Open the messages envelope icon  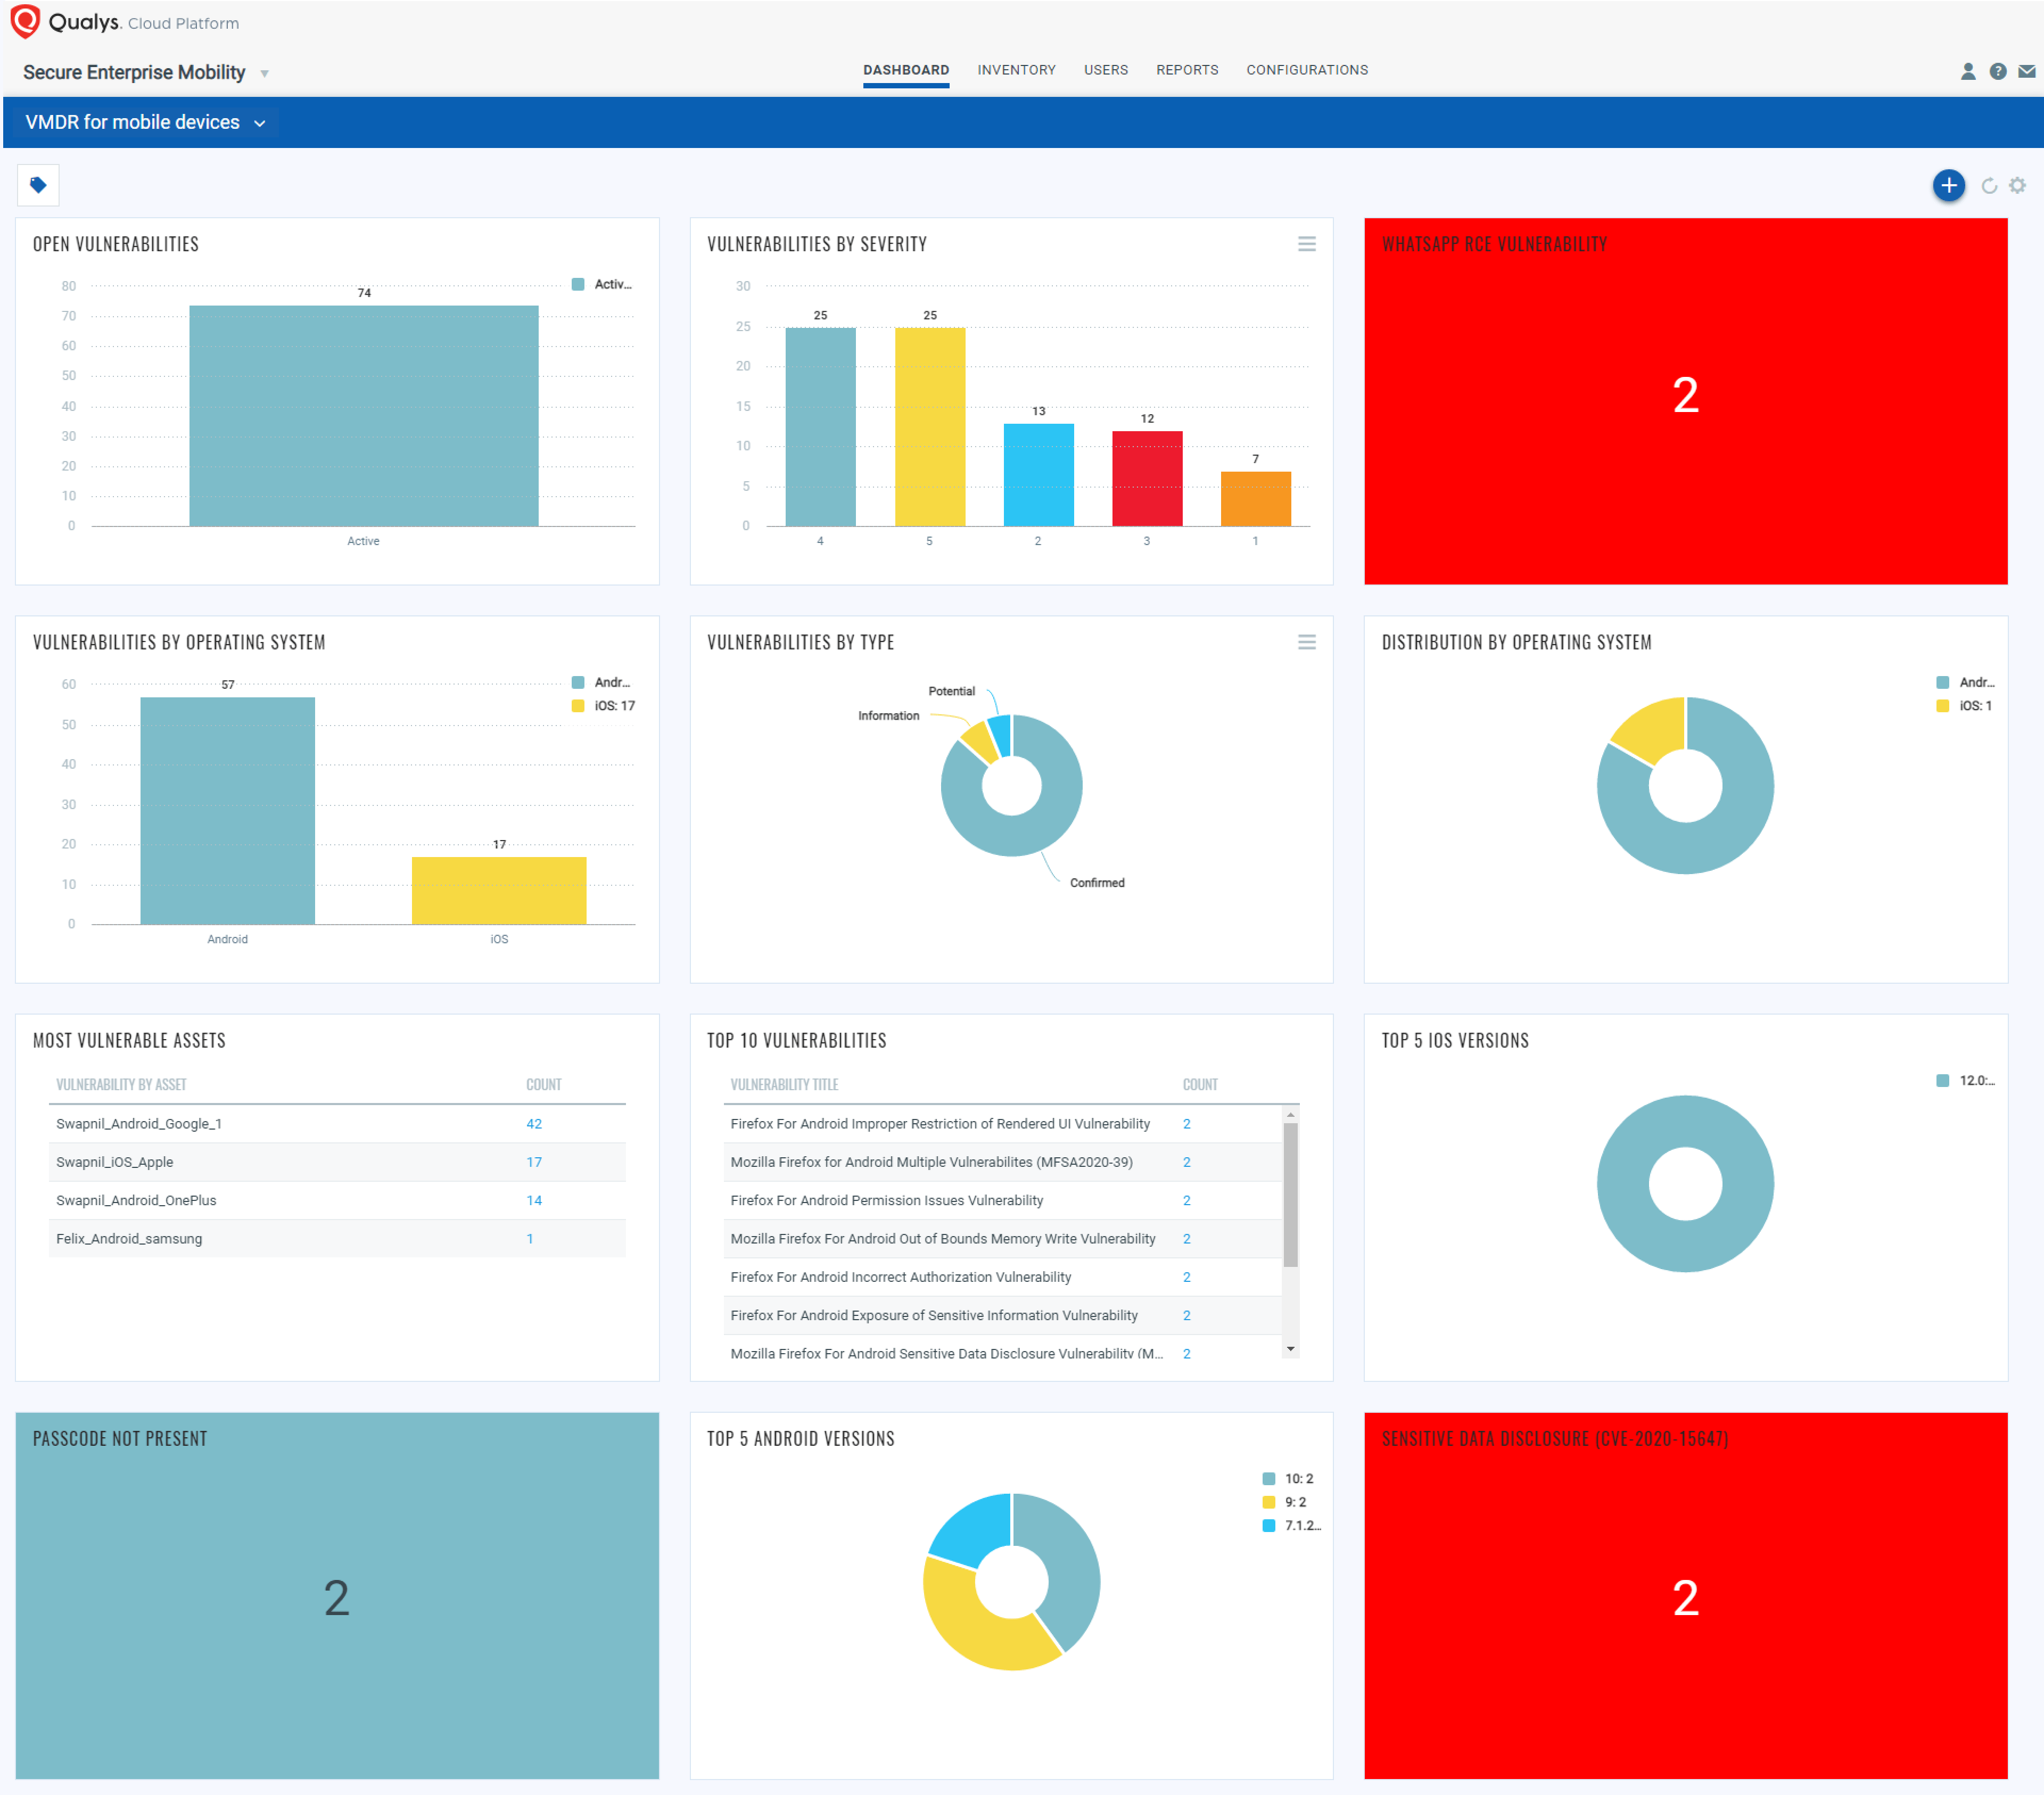[2026, 71]
